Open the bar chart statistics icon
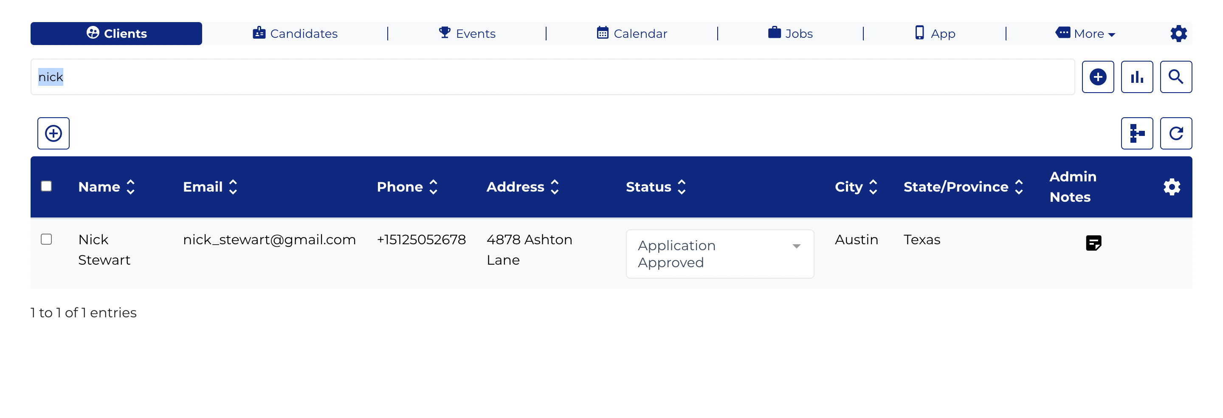The image size is (1223, 418). coord(1137,77)
